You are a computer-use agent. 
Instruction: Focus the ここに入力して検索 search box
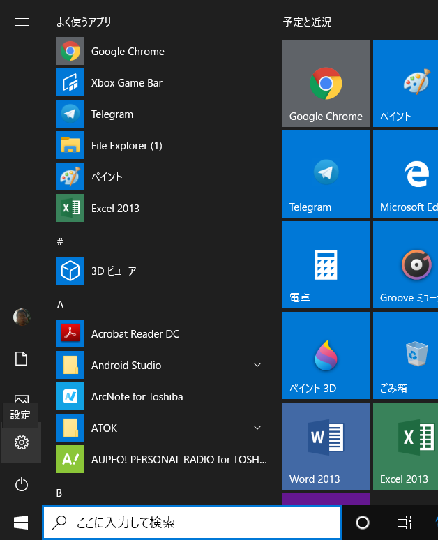click(x=192, y=523)
